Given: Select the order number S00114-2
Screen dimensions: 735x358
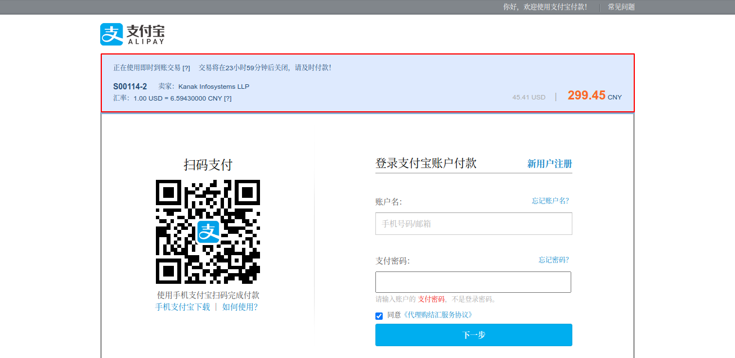Looking at the screenshot, I should pos(130,87).
